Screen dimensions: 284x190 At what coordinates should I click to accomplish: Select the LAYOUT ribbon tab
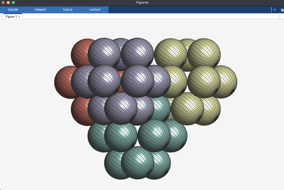95,10
